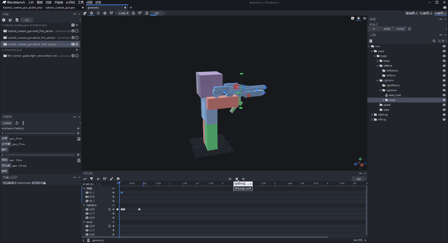Hide the head bone via eye icon
Viewport: 448px width, 243px height.
444,61
